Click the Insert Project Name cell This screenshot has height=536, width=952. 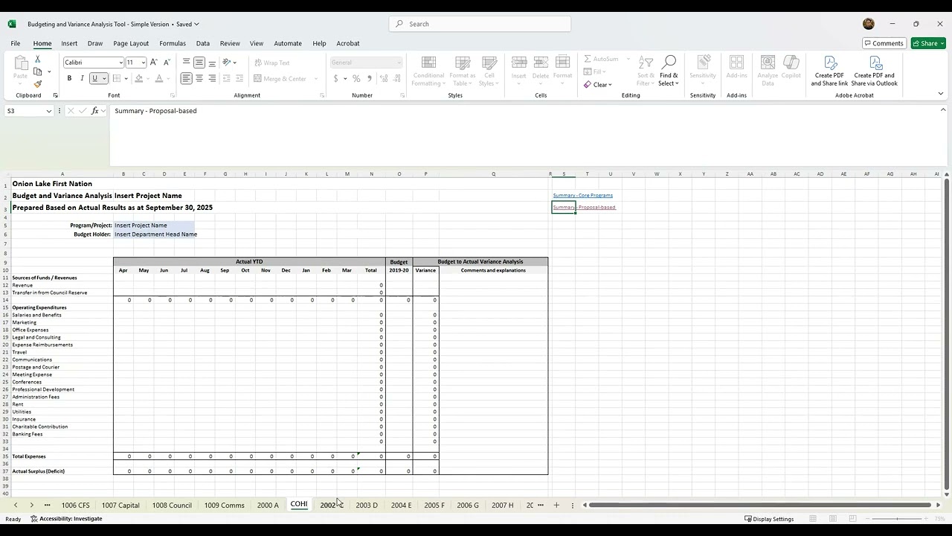pos(154,226)
